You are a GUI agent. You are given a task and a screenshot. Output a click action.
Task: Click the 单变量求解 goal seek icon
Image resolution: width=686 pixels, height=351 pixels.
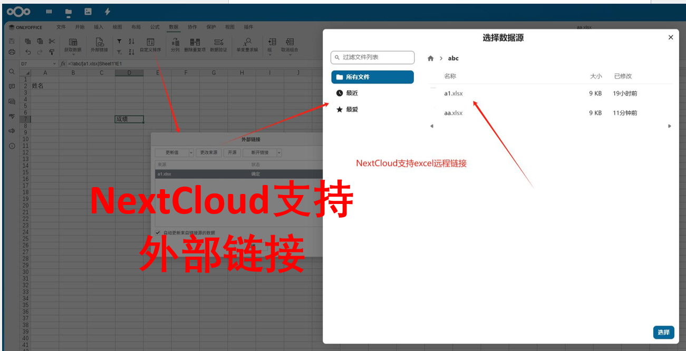247,42
